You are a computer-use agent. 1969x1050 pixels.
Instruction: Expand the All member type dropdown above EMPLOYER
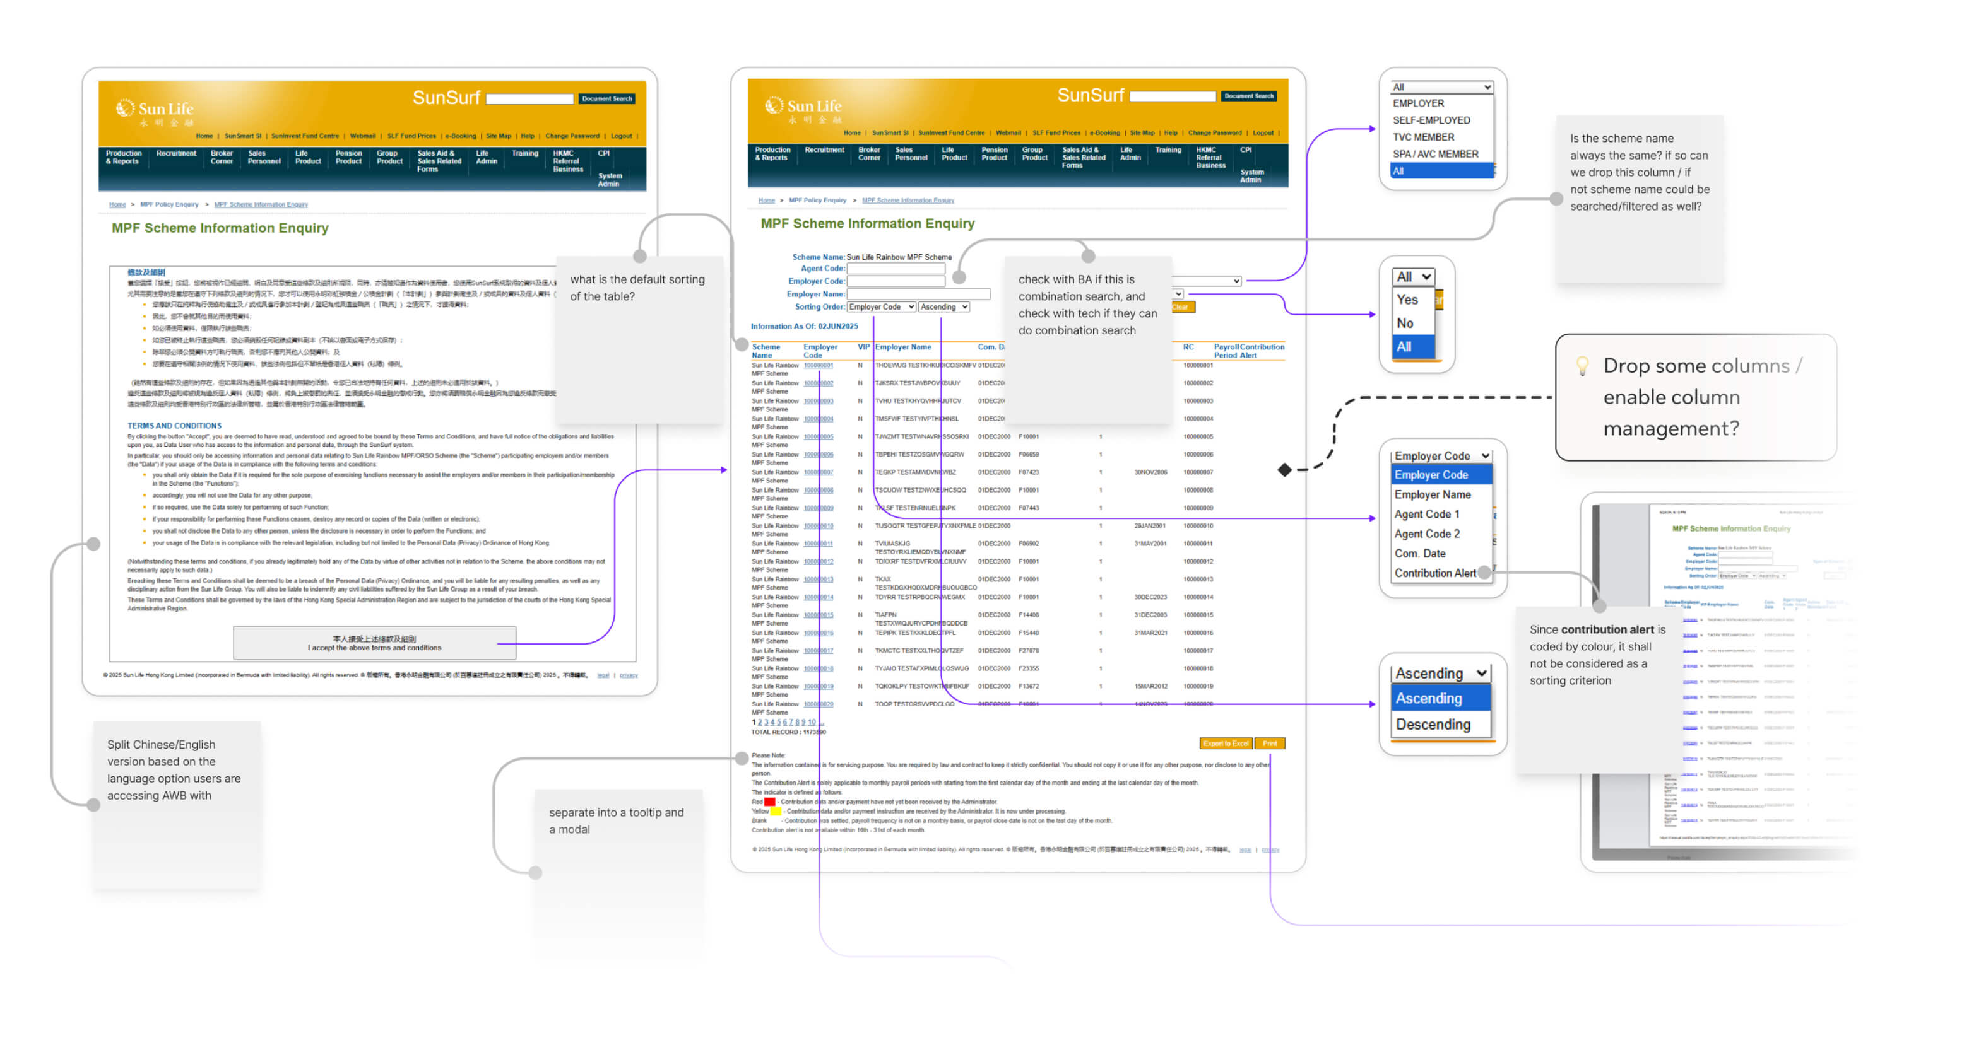[x=1441, y=87]
